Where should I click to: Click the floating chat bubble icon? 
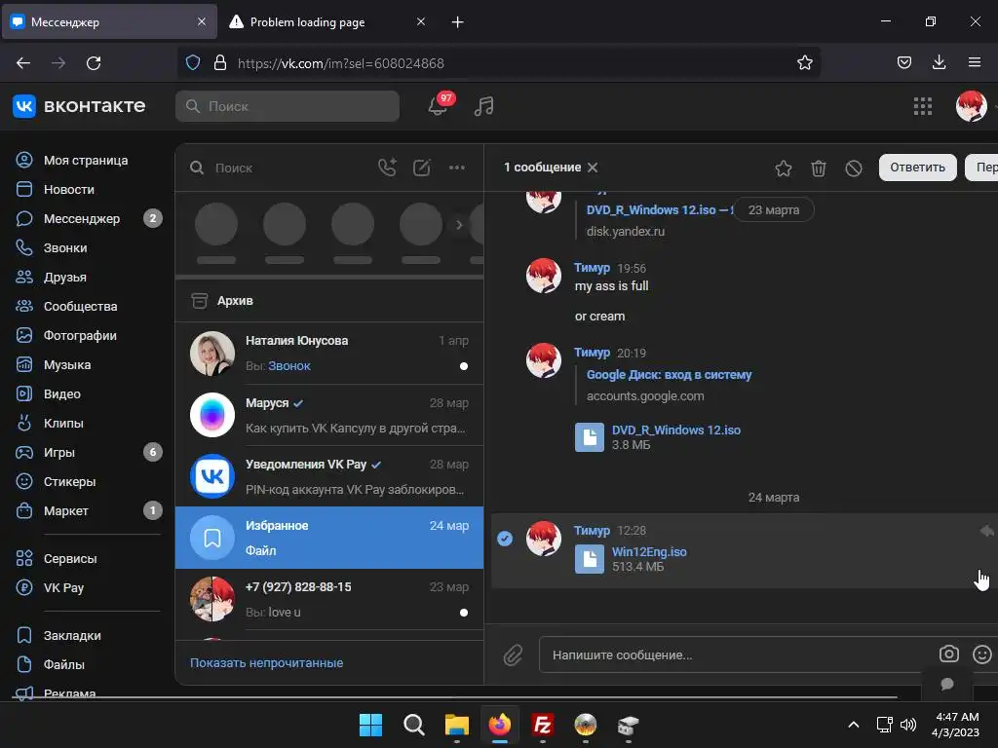pyautogui.click(x=947, y=684)
